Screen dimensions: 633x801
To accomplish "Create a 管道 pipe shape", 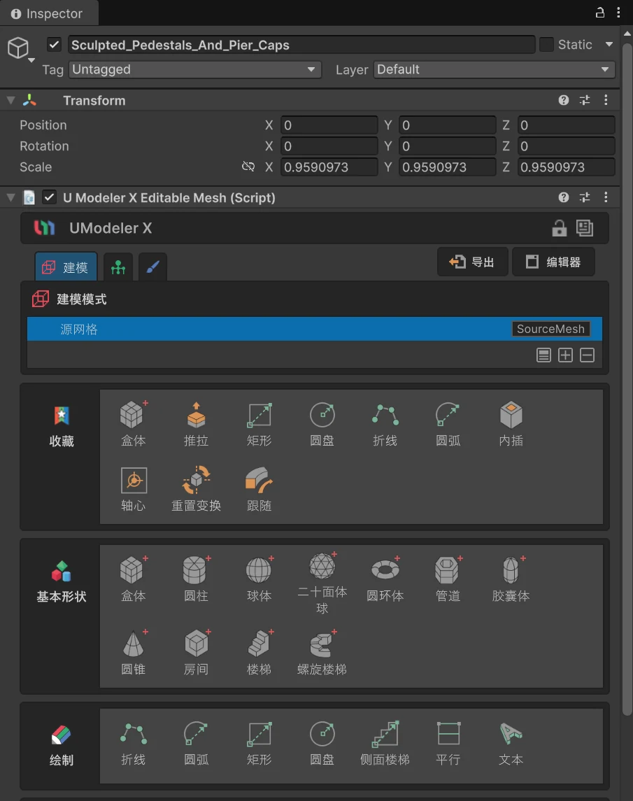I will point(448,579).
